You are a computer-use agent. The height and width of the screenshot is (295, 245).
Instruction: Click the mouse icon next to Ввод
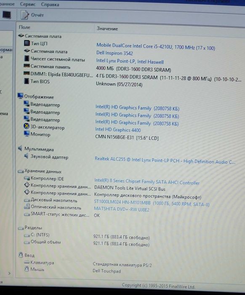(x=21, y=255)
